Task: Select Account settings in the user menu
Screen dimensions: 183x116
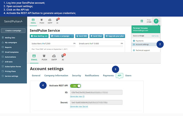Action: point(142,45)
